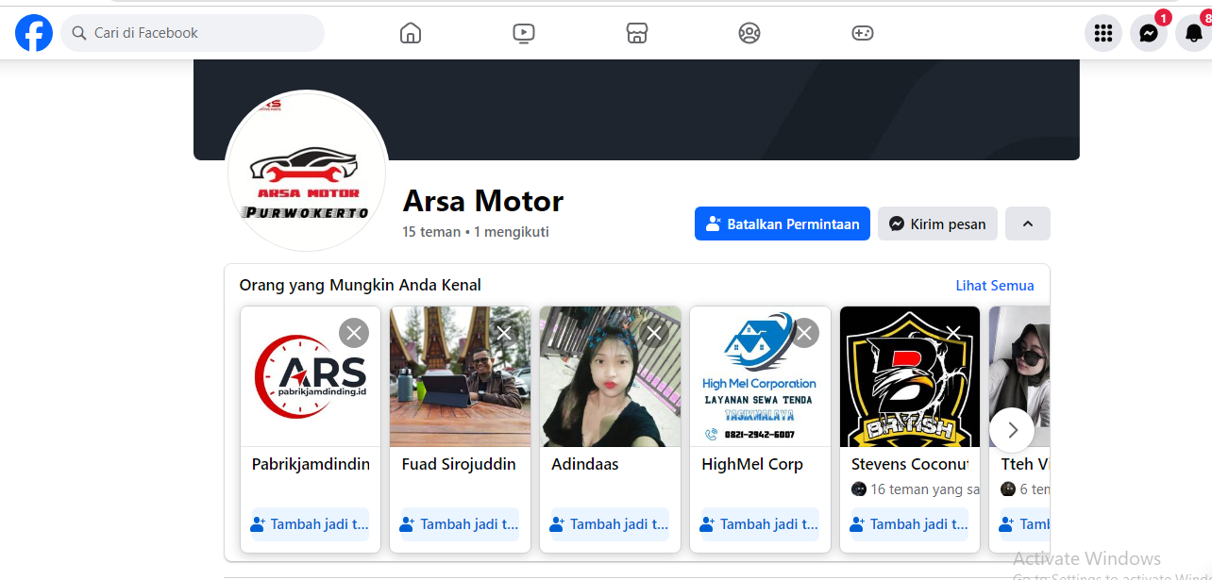Dismiss the Fuad Sirojuddin suggestion card
The width and height of the screenshot is (1212, 580).
tap(504, 333)
